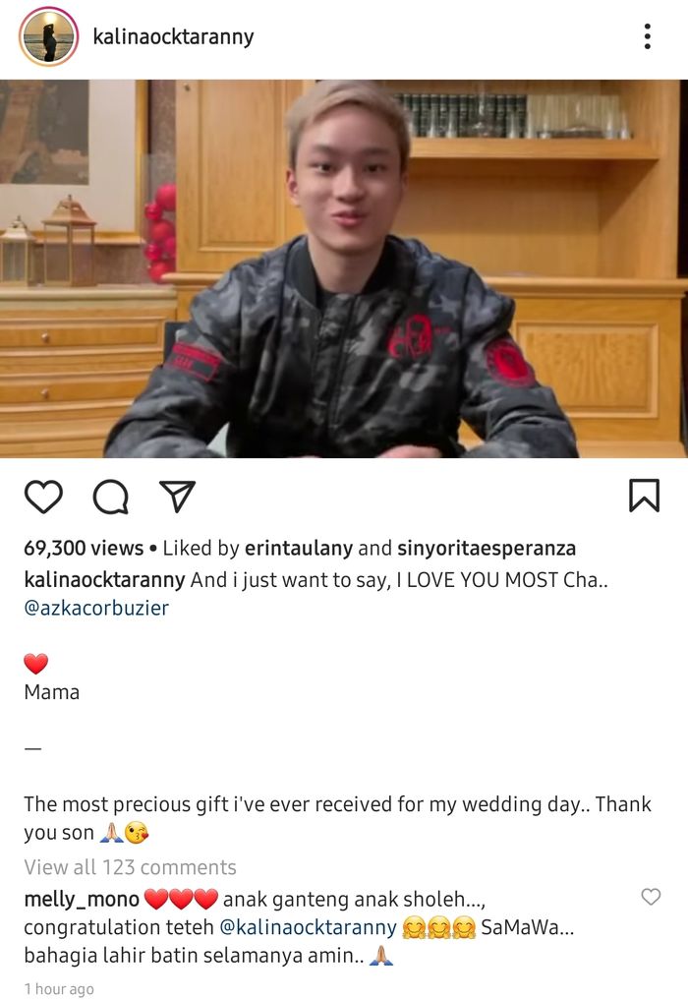Tap the kissing face emoji after Thank you son
Viewport: 688px width, 1000px height.
point(137,832)
